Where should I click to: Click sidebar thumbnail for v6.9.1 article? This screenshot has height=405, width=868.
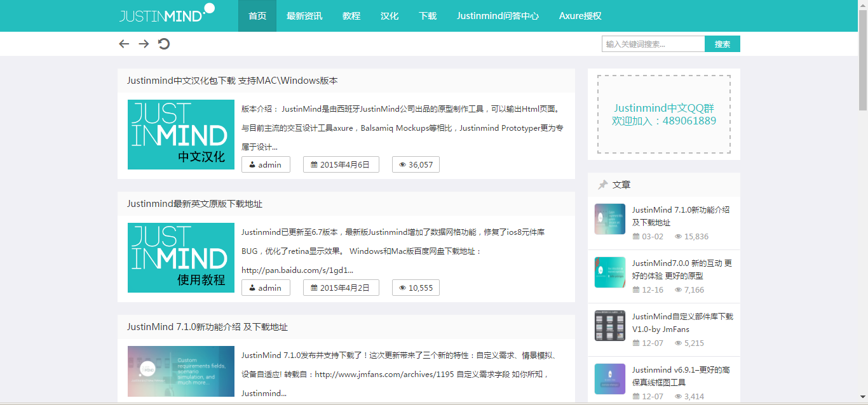click(x=610, y=379)
